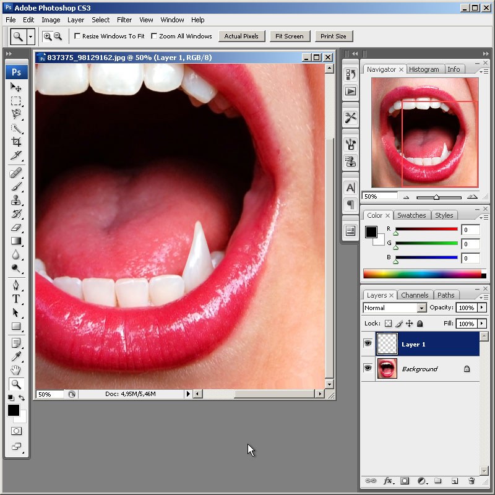Select the Crop tool
The image size is (495, 495).
[x=16, y=142]
